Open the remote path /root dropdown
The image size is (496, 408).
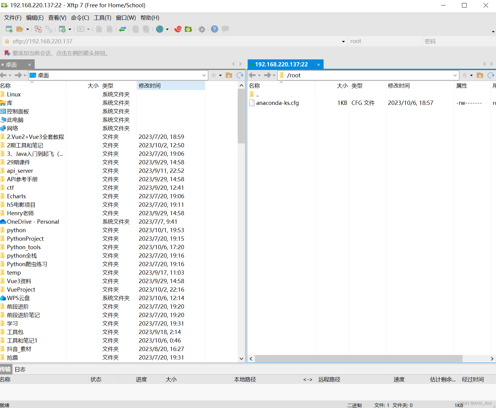[455, 75]
